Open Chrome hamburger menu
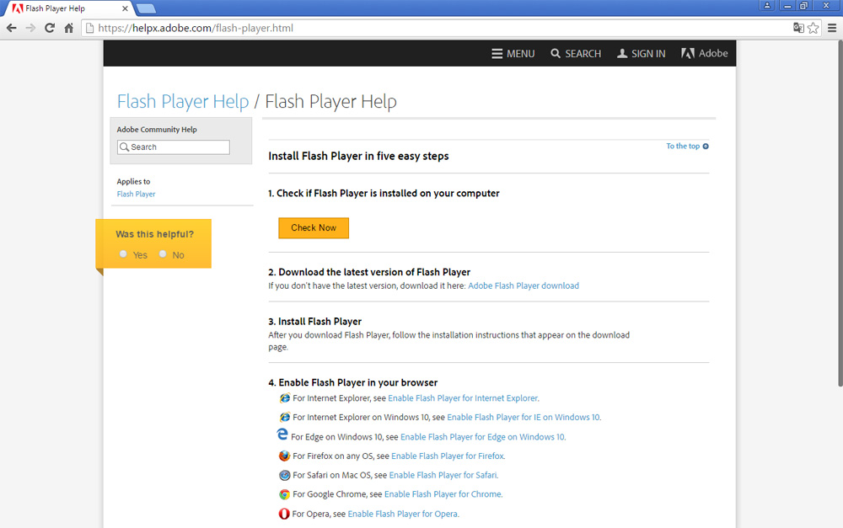843x528 pixels. coord(831,28)
